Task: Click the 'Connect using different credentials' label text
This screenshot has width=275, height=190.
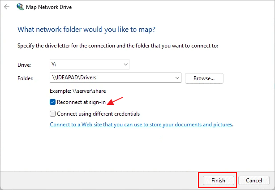Action: (98, 114)
